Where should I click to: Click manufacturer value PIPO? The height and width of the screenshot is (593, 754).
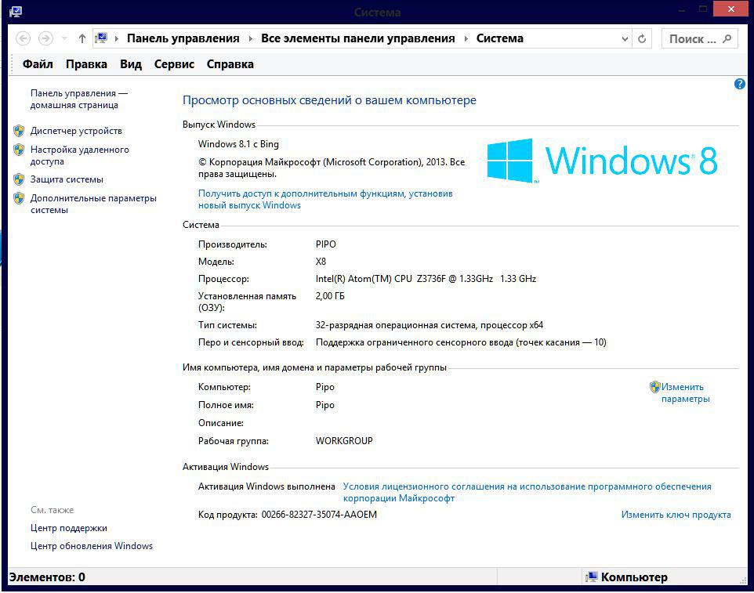coord(325,244)
